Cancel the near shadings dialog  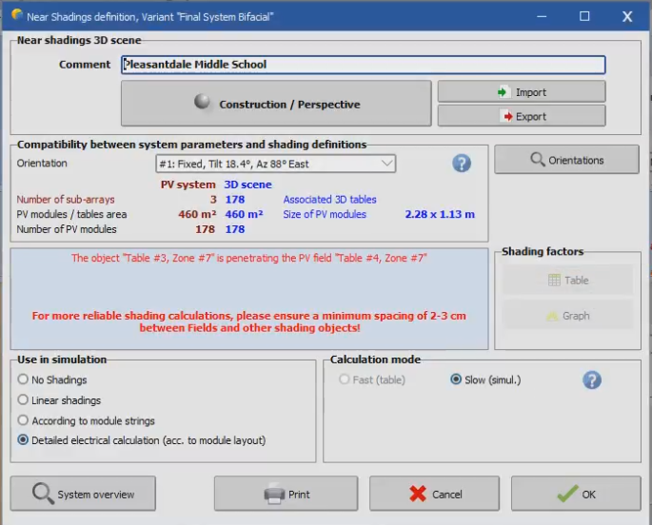[435, 494]
